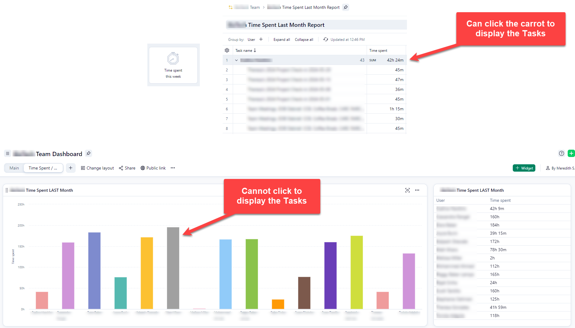Click the 184h value

pyautogui.click(x=494, y=225)
